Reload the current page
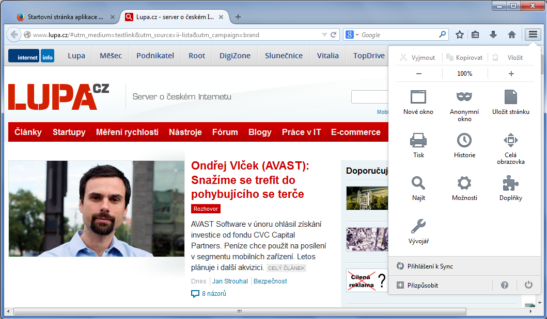 [334, 35]
